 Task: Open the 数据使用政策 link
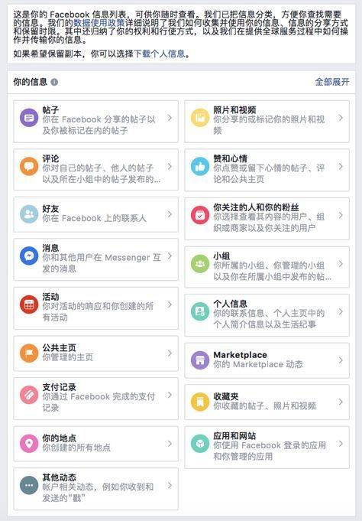[x=99, y=23]
